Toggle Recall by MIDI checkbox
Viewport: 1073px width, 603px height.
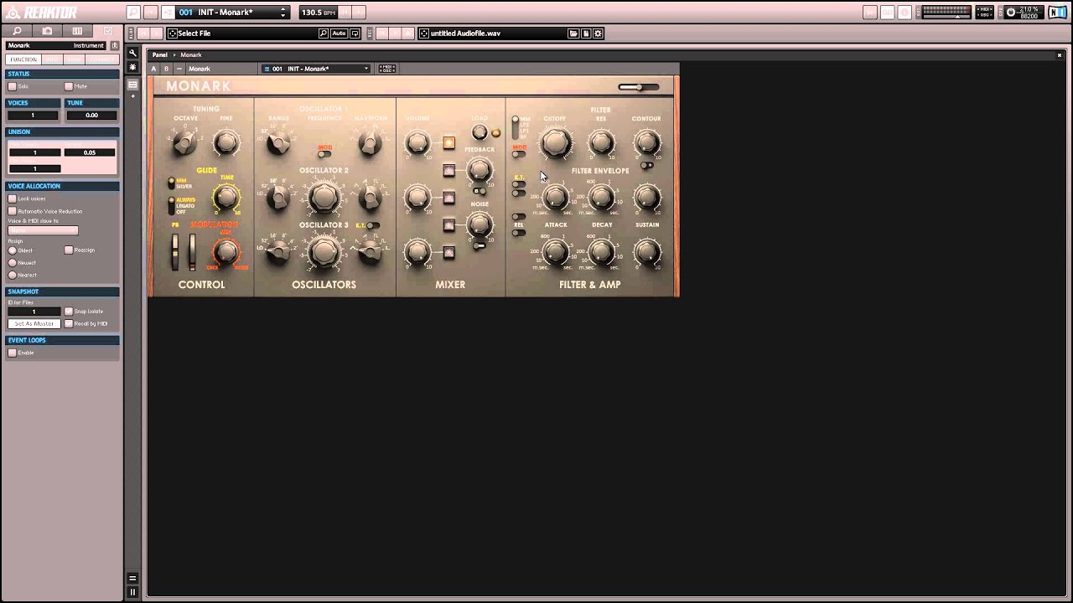click(69, 323)
